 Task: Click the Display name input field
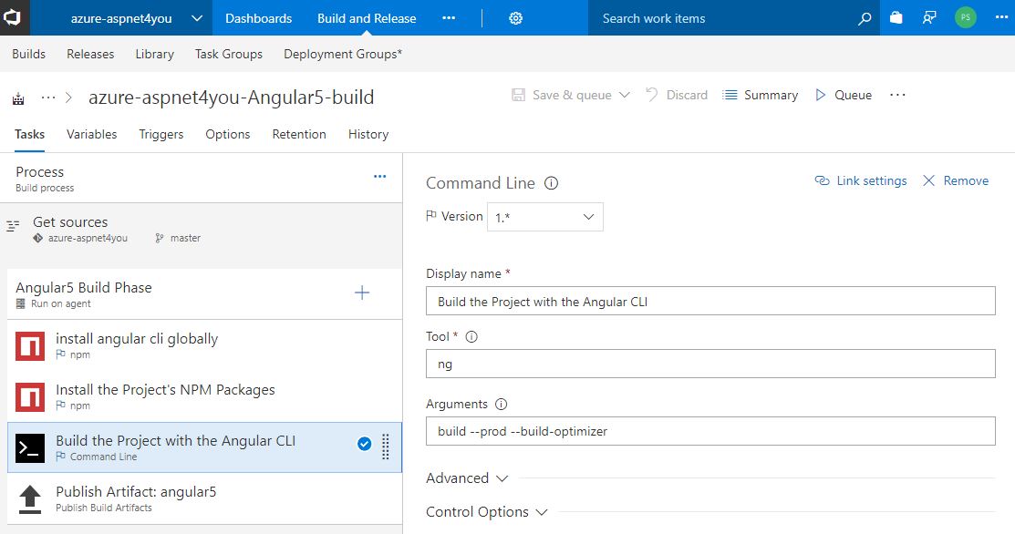coord(710,302)
